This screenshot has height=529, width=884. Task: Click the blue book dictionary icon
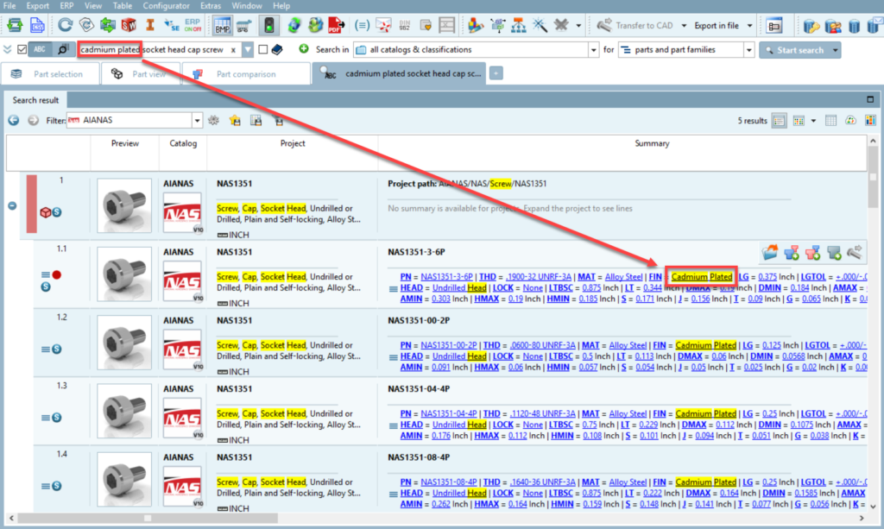coord(277,49)
